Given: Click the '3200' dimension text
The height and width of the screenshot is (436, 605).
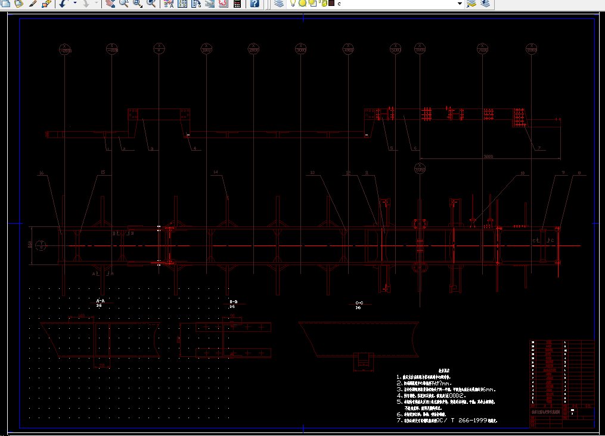Looking at the screenshot, I should click(489, 157).
